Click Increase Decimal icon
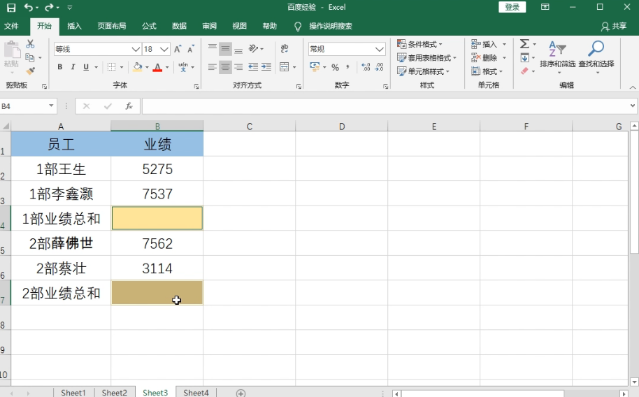This screenshot has width=639, height=397. [x=366, y=67]
